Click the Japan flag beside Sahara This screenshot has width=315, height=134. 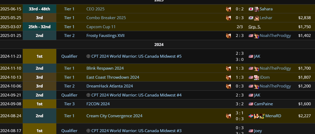pos(251,9)
